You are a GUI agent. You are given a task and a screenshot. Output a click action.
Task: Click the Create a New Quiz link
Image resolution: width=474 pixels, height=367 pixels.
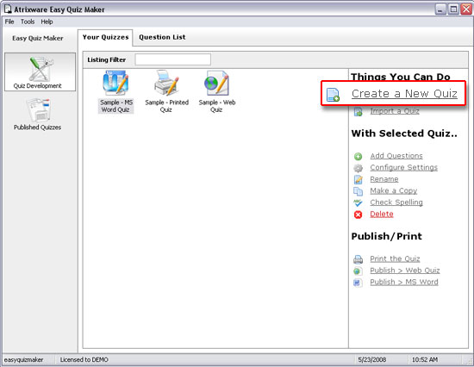404,94
